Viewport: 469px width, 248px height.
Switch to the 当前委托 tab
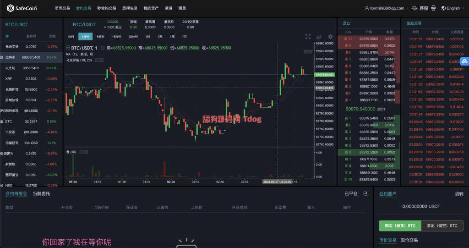click(41, 193)
